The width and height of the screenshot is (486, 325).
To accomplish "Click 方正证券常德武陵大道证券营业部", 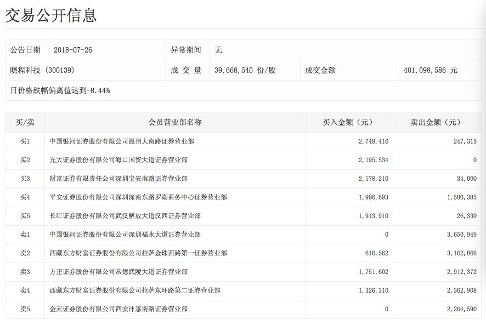I will [x=118, y=272].
